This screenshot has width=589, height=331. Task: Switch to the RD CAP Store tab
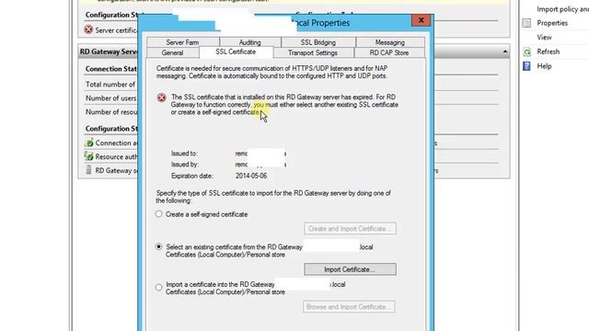(389, 52)
